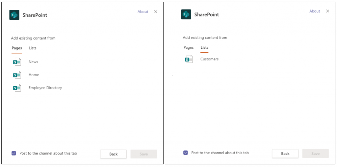This screenshot has width=337, height=167.
Task: Click the SharePoint logo in the Customers dialog
Action: (x=186, y=14)
